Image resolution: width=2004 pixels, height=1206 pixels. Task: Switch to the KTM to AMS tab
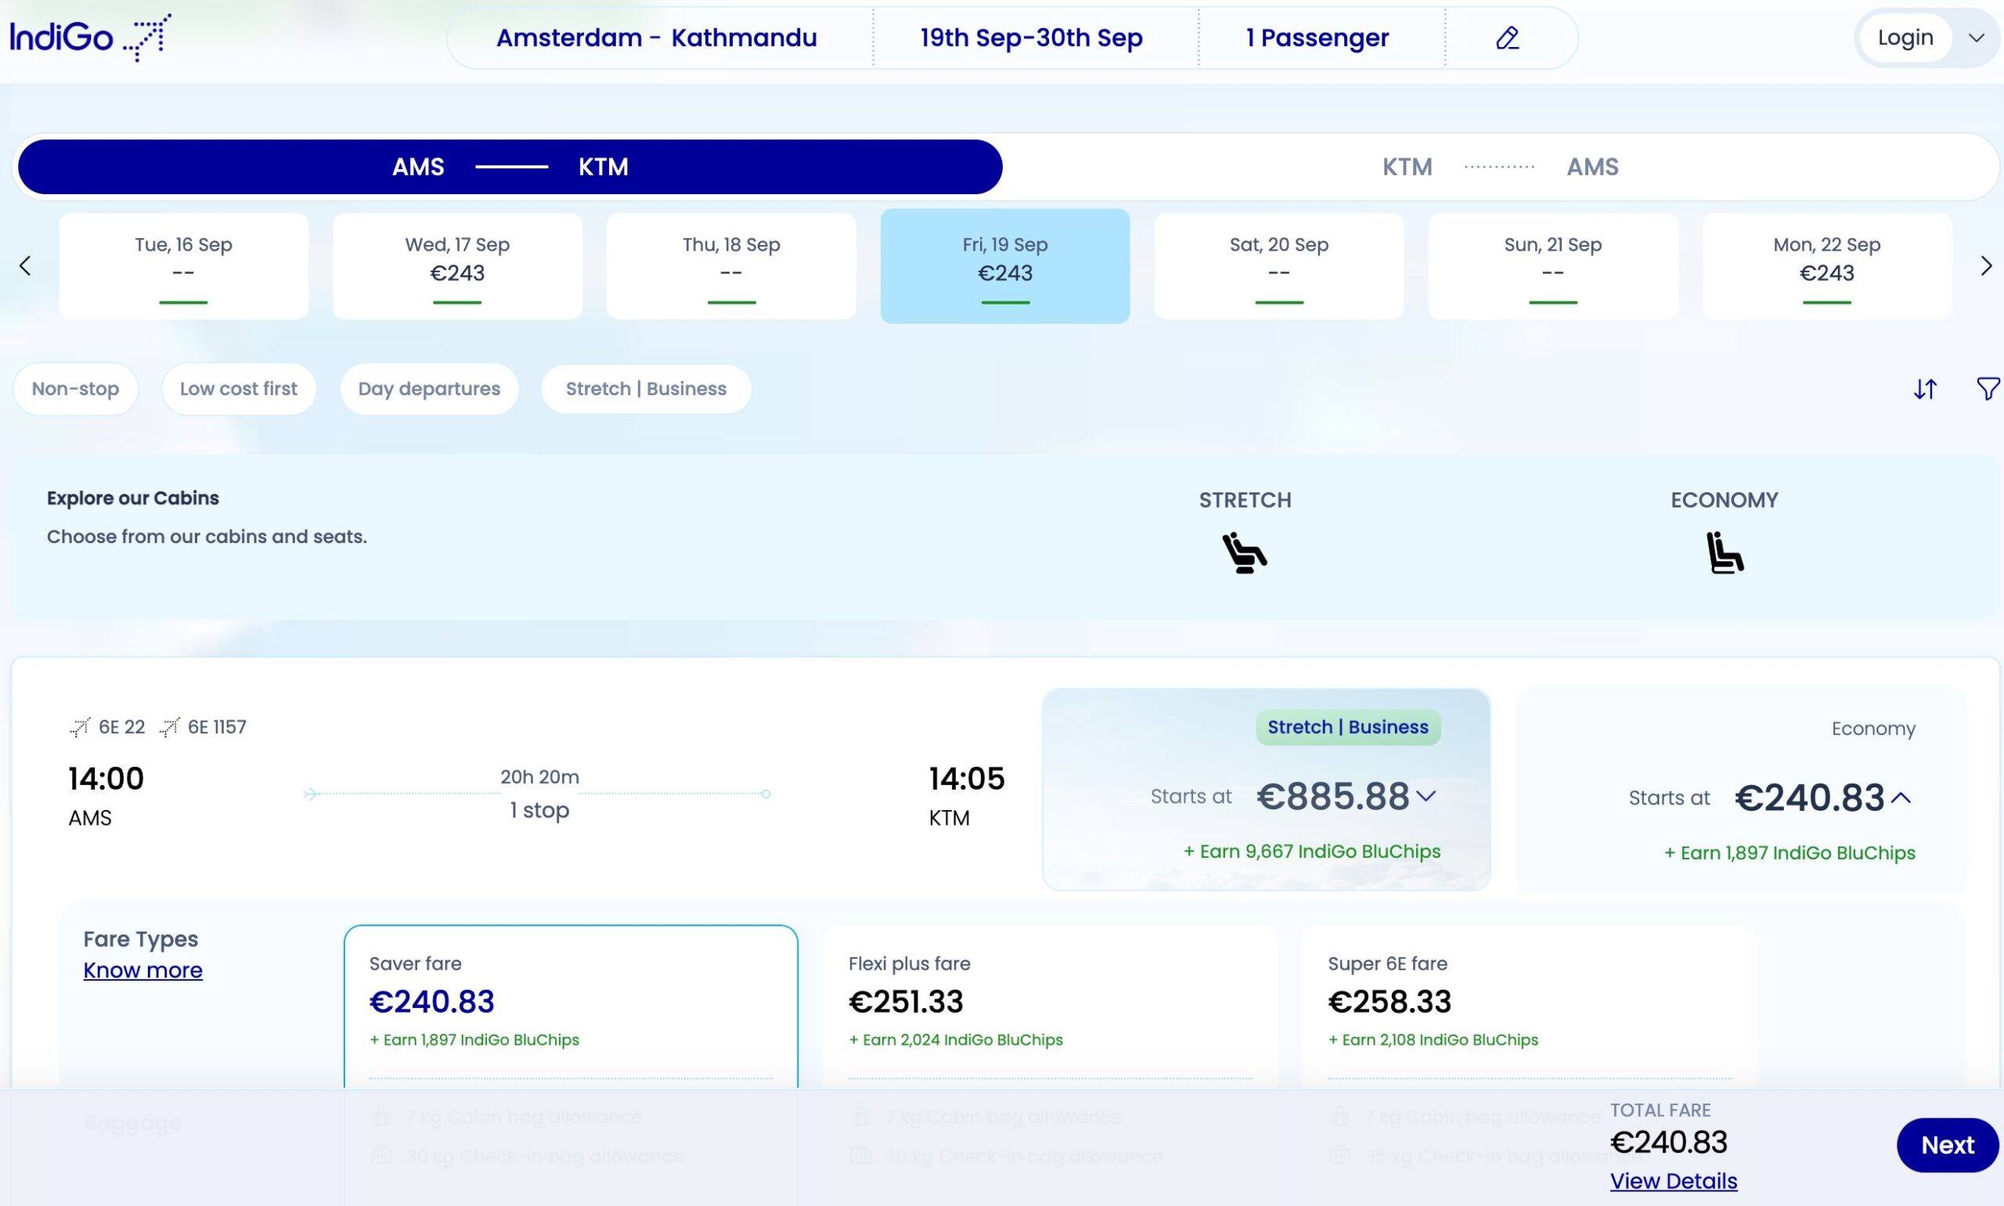pyautogui.click(x=1499, y=167)
